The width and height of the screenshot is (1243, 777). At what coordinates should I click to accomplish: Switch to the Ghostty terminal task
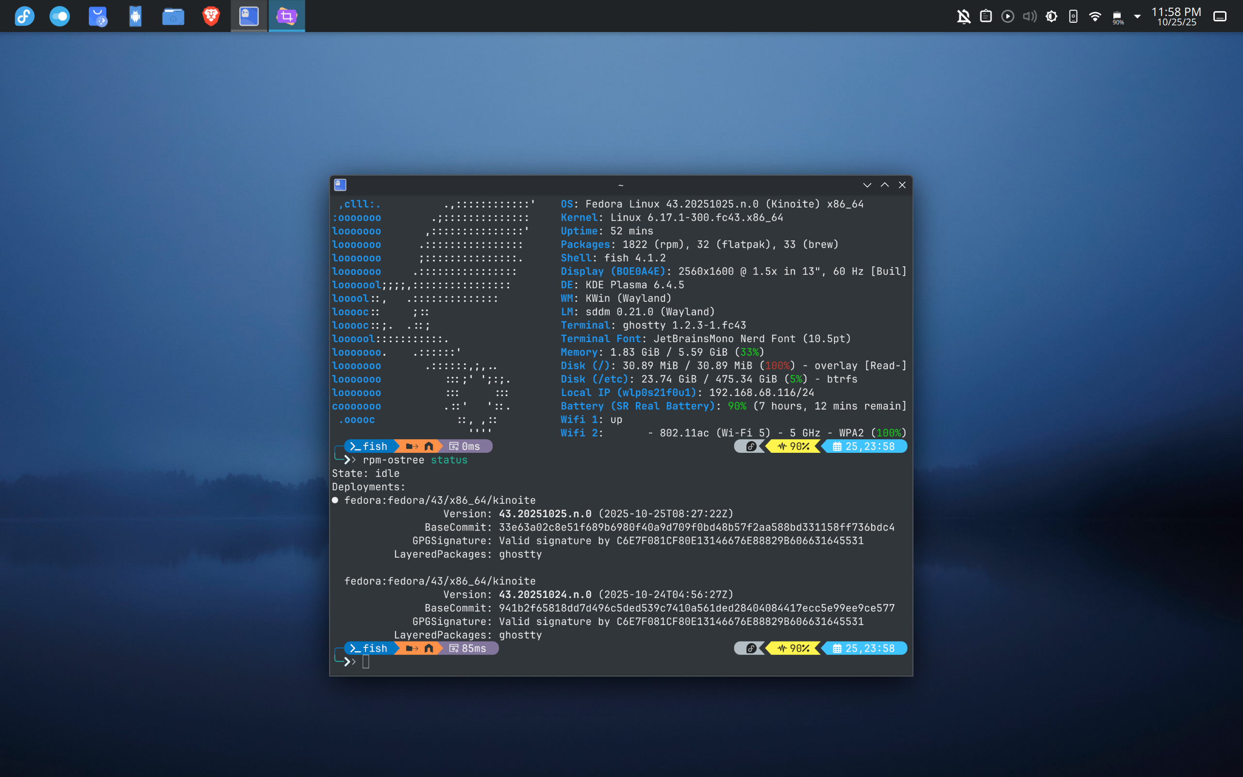[249, 16]
